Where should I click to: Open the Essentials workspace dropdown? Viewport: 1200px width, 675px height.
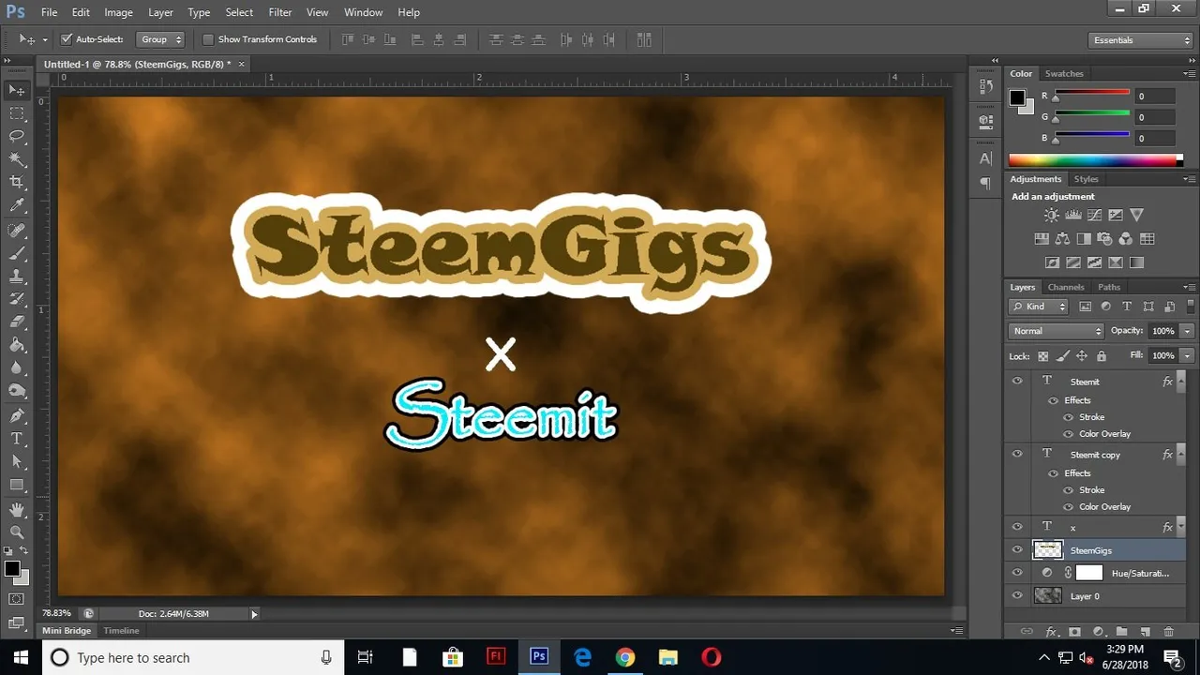point(1141,40)
